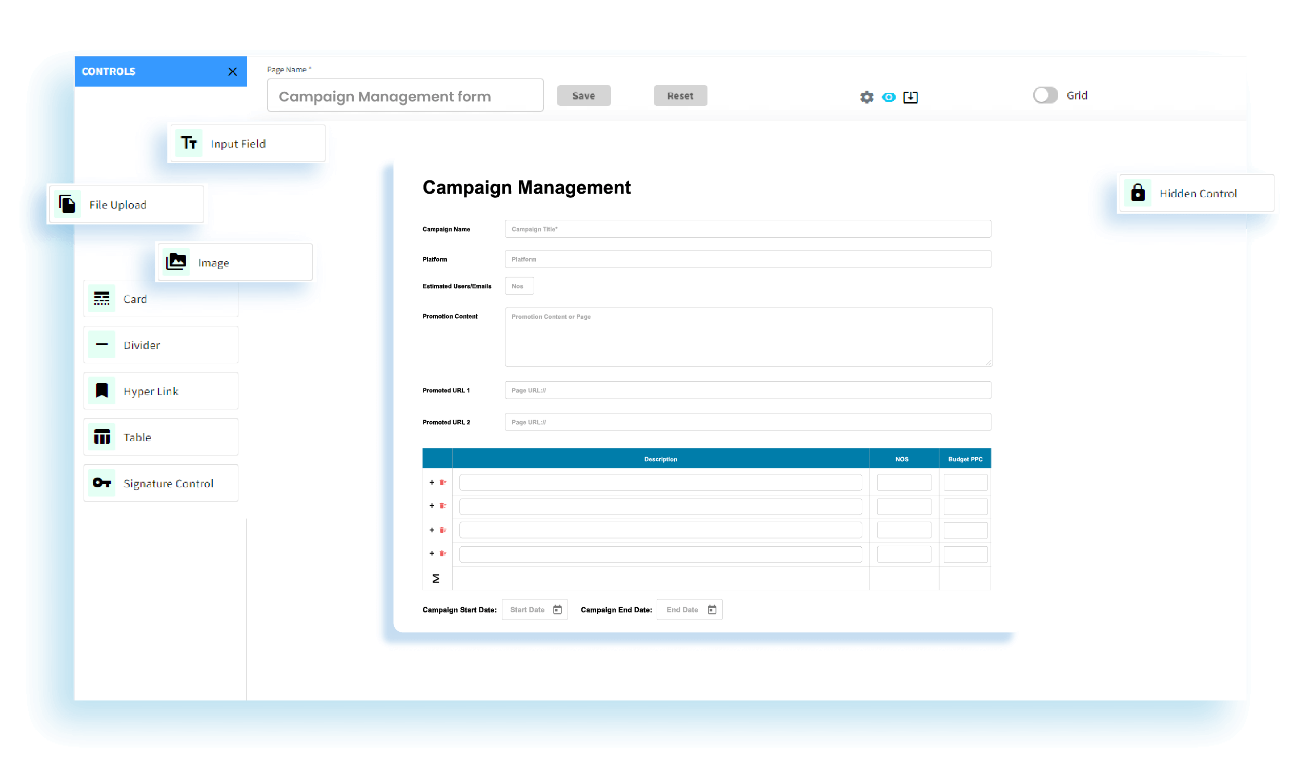The width and height of the screenshot is (1296, 764).
Task: Delete the first table row with trash icon
Action: click(x=443, y=482)
